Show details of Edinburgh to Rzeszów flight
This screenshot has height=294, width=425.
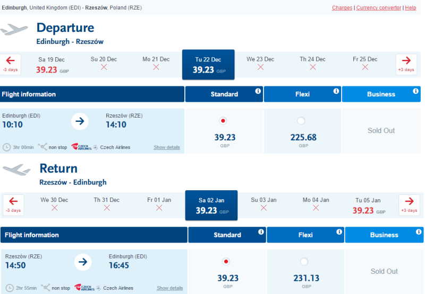167,147
